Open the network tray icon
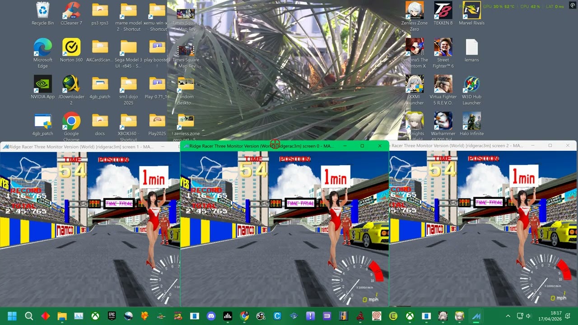The image size is (578, 325). 520,316
